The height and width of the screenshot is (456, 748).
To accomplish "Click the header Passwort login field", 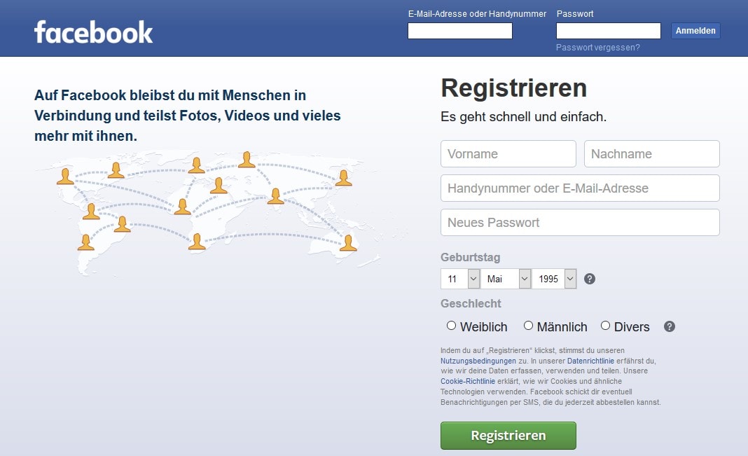I will [x=608, y=31].
